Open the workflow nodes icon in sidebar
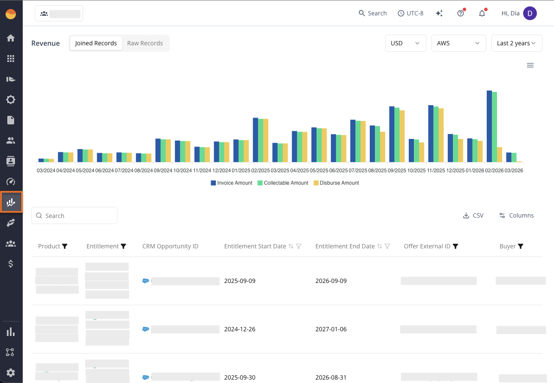 11,352
